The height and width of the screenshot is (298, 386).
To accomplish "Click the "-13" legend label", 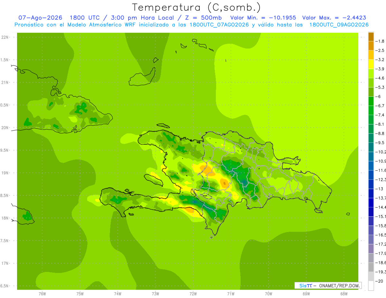I will [380, 189].
